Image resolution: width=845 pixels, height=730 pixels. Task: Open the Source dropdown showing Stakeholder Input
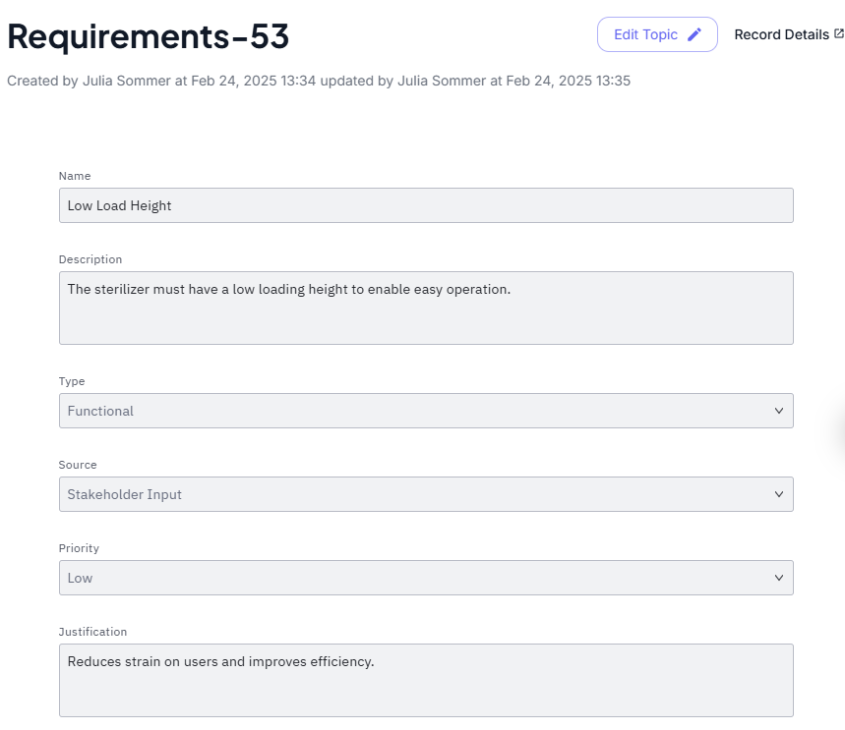tap(425, 494)
